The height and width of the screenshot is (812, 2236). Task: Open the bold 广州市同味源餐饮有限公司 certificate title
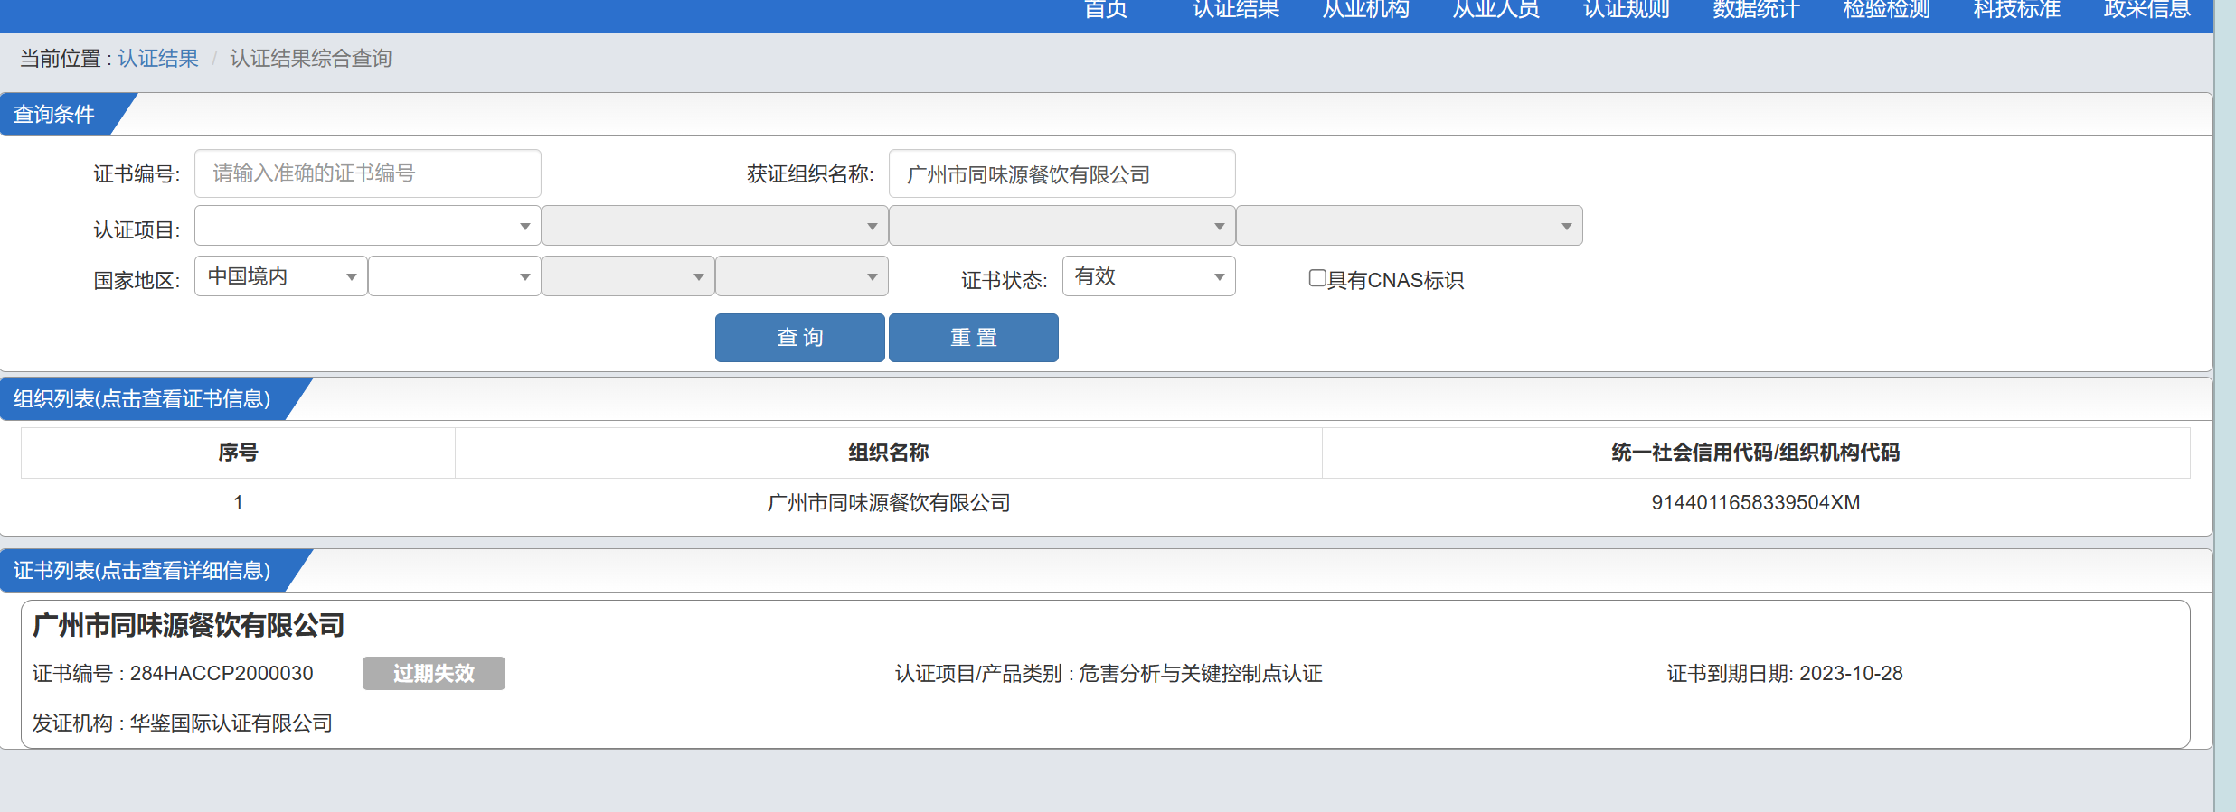[x=188, y=625]
